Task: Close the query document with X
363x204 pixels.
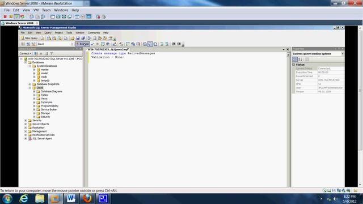Action: click(288, 49)
